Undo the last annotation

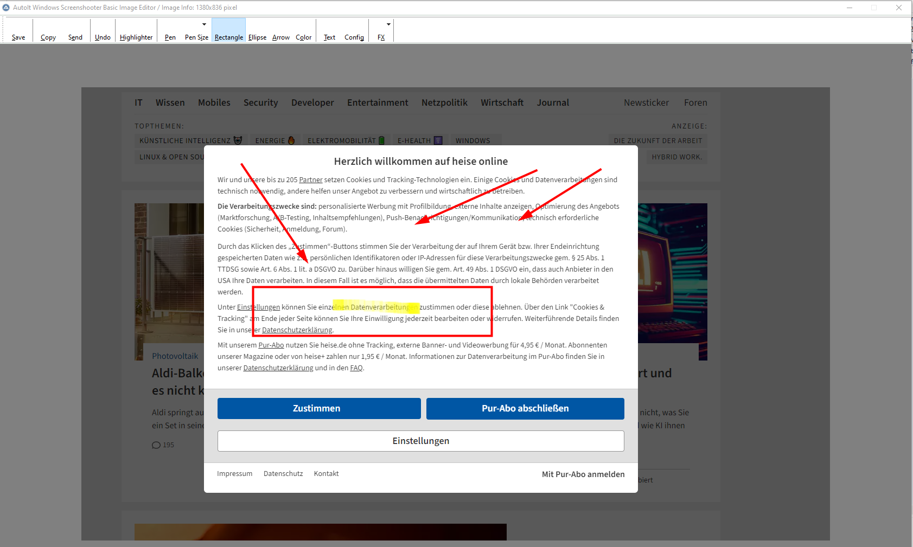[103, 37]
